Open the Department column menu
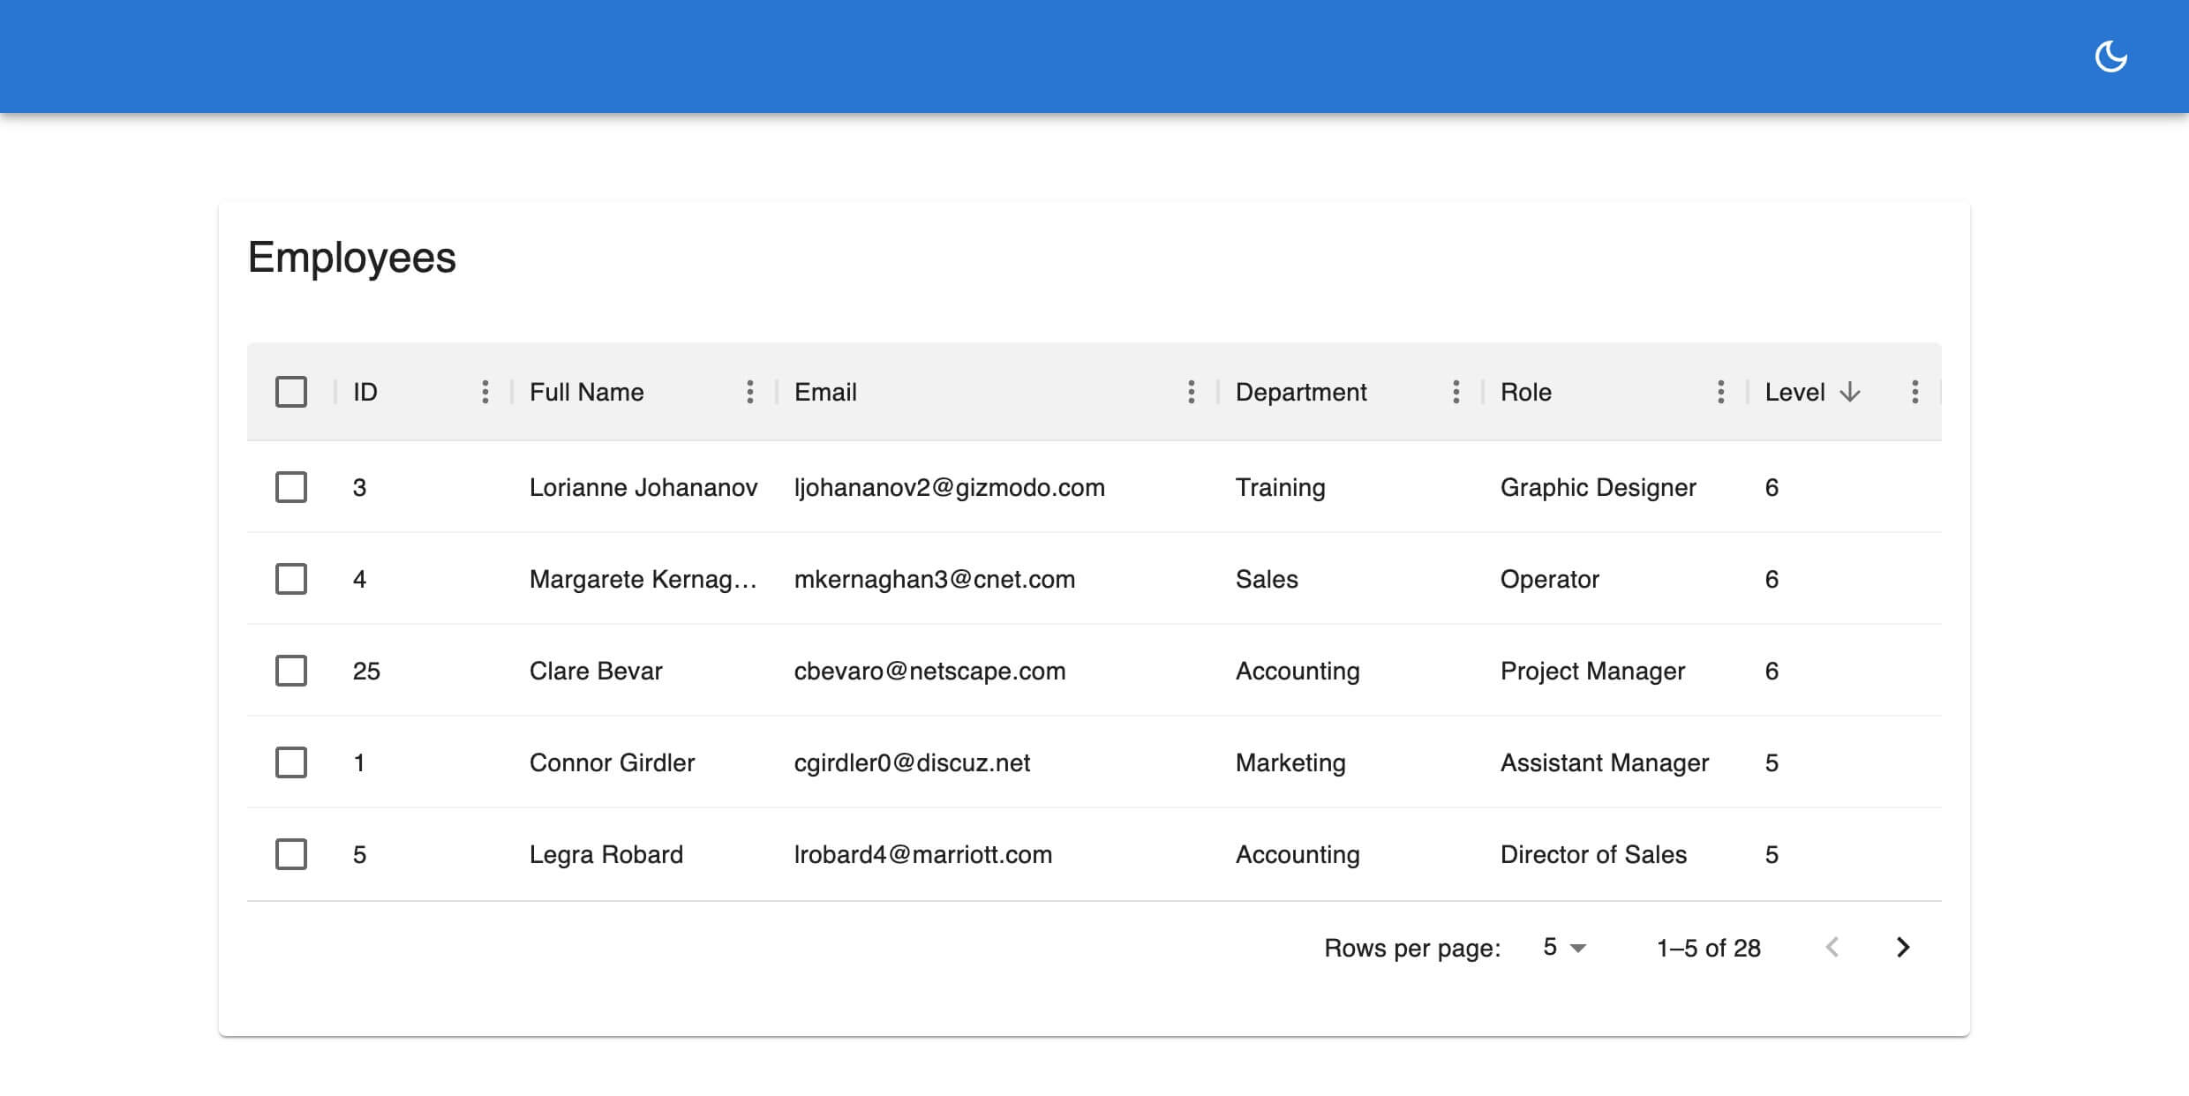Screen dimensions: 2189x1096 (x=1456, y=392)
